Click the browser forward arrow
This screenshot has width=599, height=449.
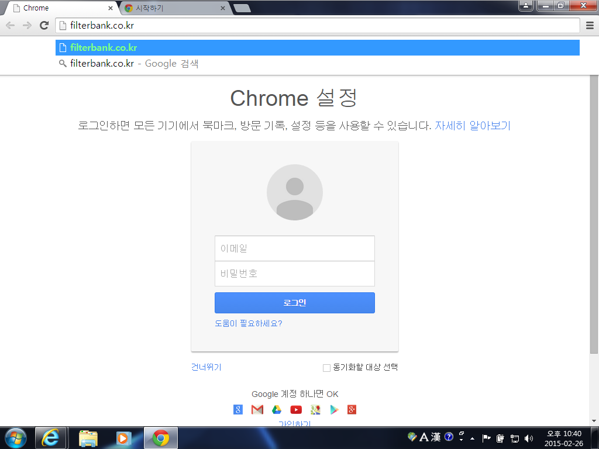click(x=27, y=26)
